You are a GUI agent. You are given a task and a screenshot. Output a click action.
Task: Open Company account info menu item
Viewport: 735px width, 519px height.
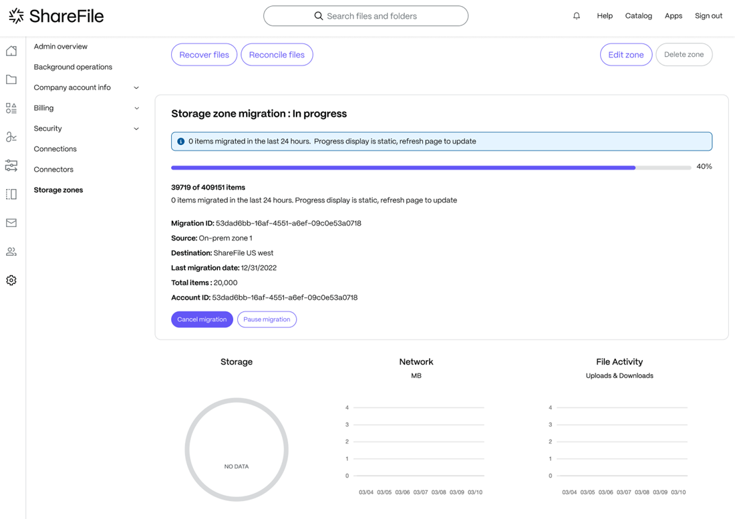click(x=72, y=88)
